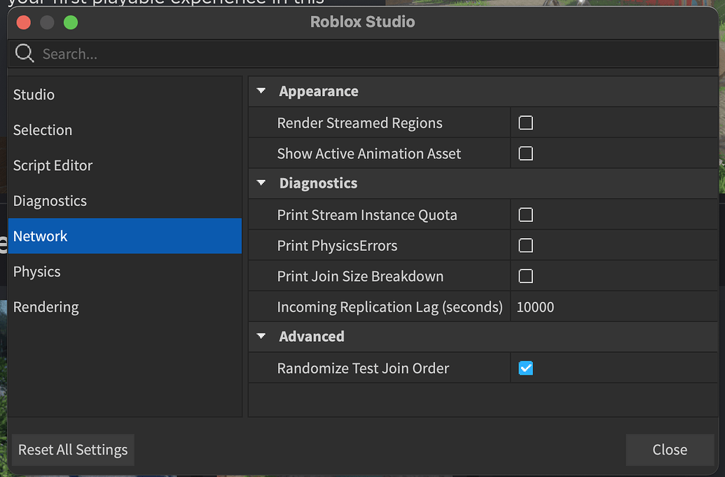The image size is (725, 477).
Task: Select the Print Join Size Breakdown label
Action: (360, 277)
